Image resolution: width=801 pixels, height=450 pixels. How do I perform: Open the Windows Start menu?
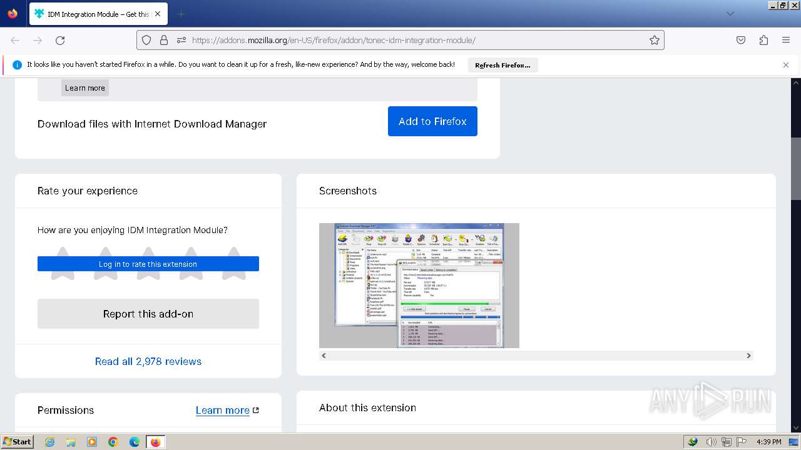[17, 441]
